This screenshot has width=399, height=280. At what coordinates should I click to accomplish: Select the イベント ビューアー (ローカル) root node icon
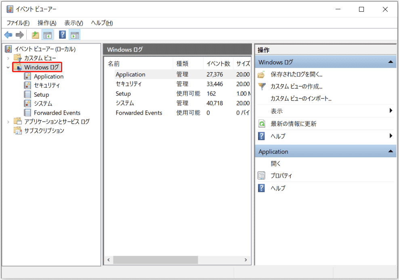tap(8, 49)
